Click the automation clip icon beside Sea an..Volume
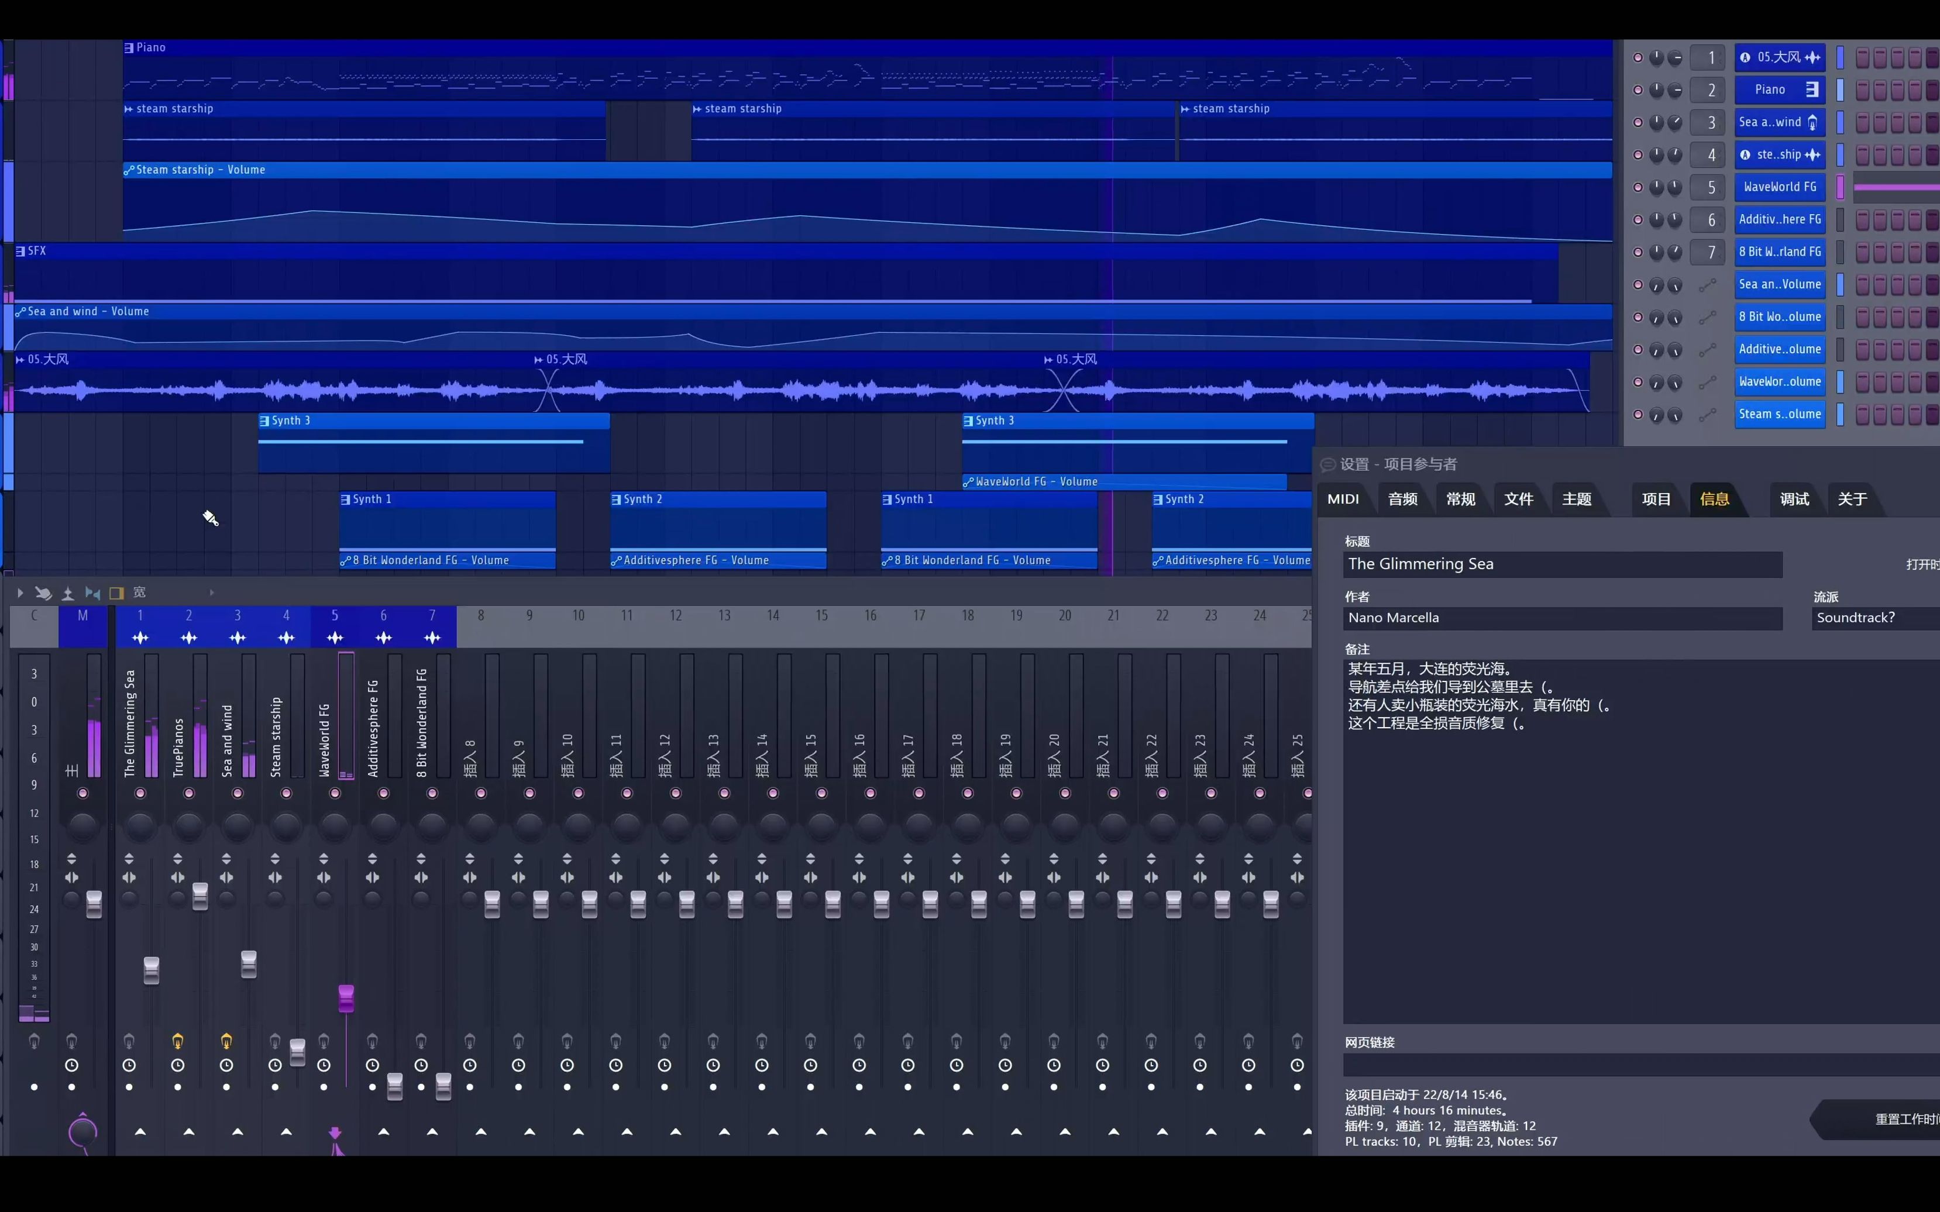Screen dimensions: 1940x1212 coord(1708,284)
